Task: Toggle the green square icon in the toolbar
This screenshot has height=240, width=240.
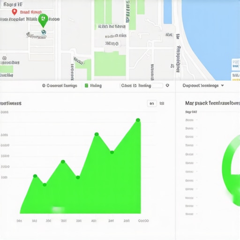Action: 86,85
